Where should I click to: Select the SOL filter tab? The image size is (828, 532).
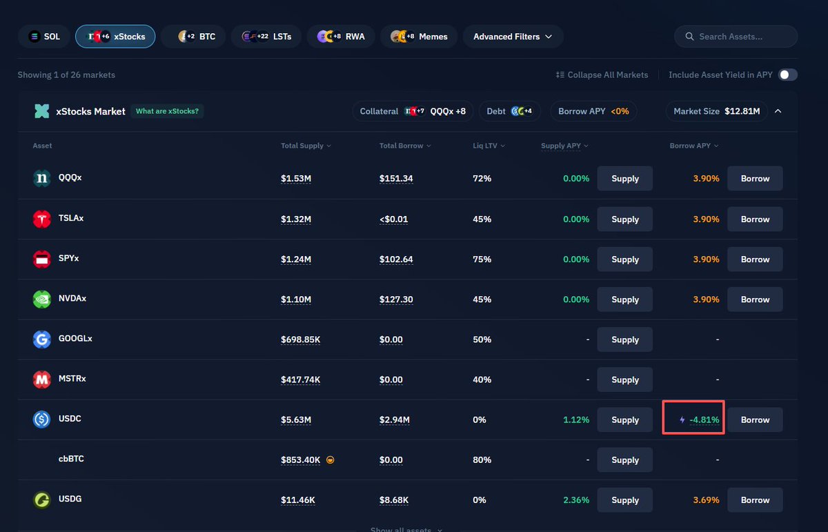pyautogui.click(x=44, y=37)
